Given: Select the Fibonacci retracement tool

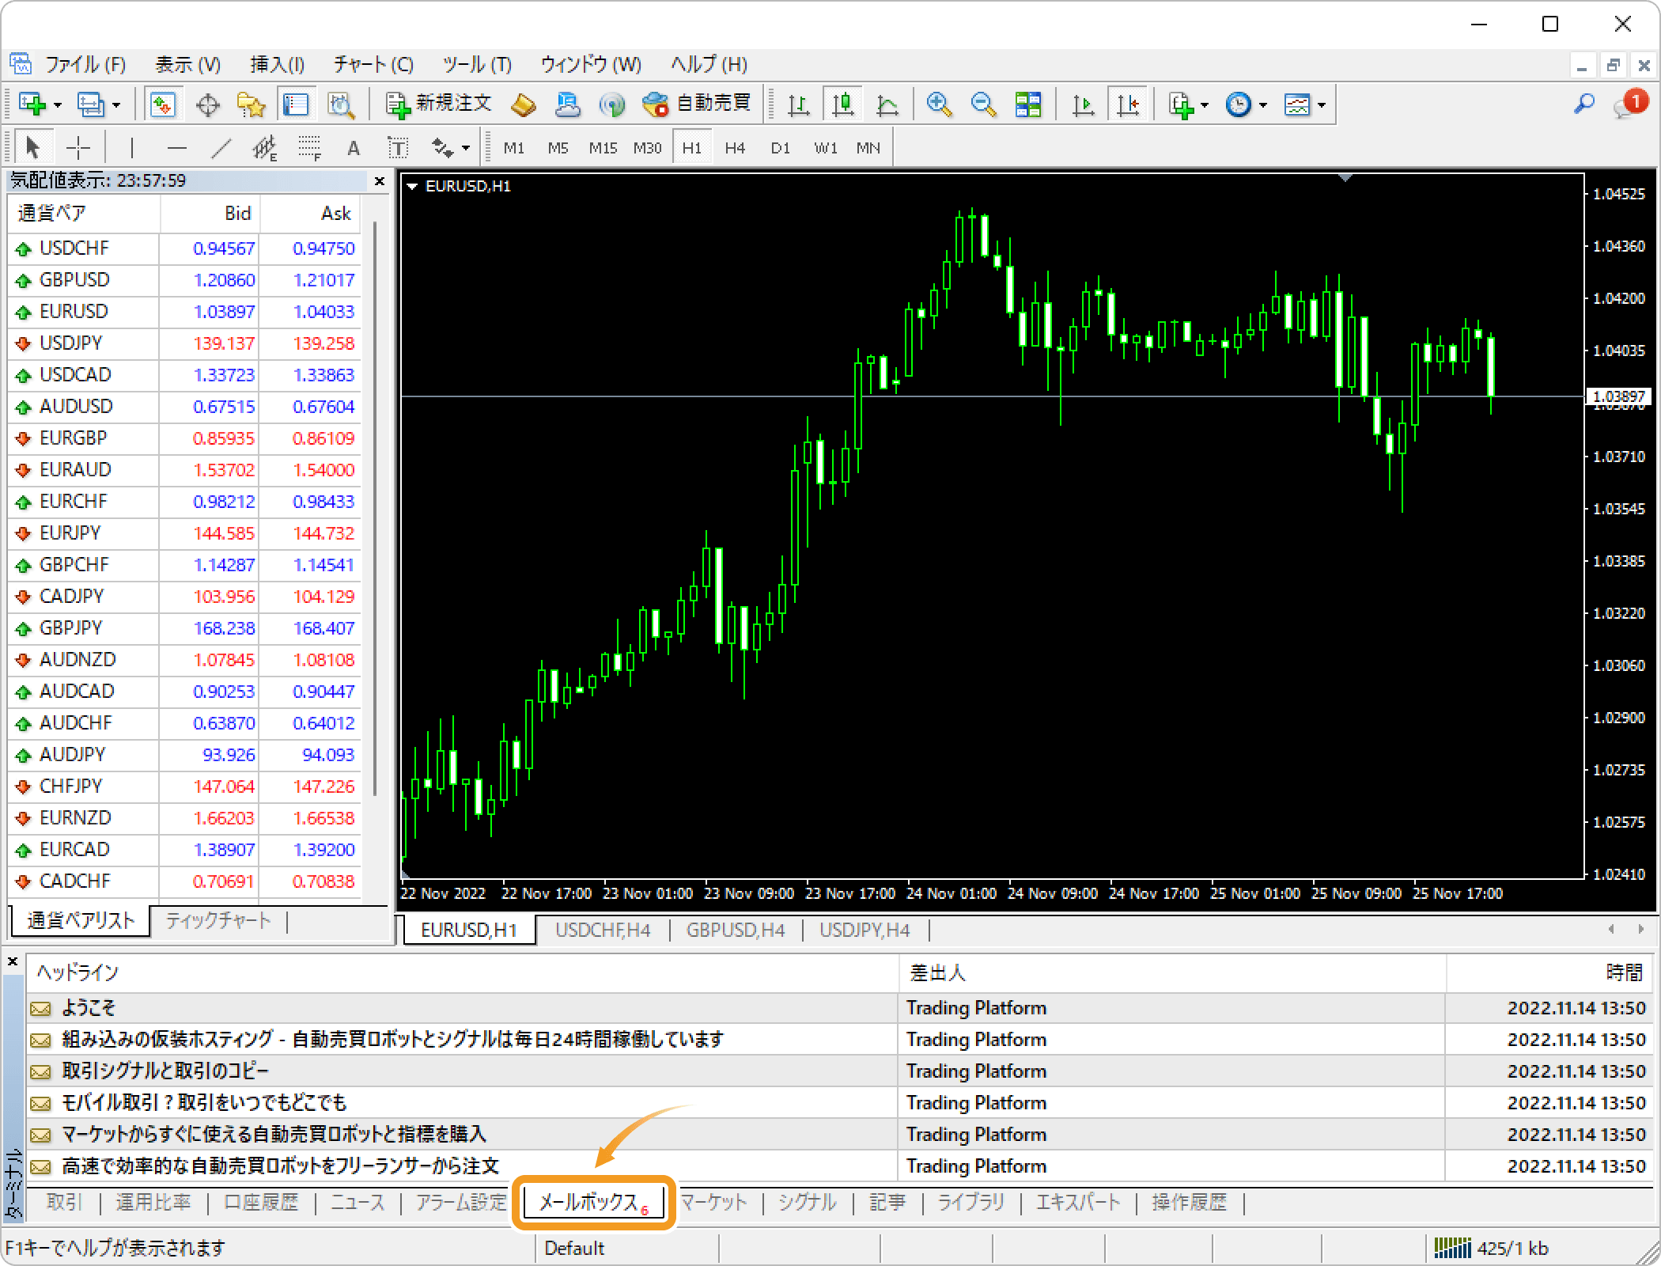Looking at the screenshot, I should (x=309, y=148).
